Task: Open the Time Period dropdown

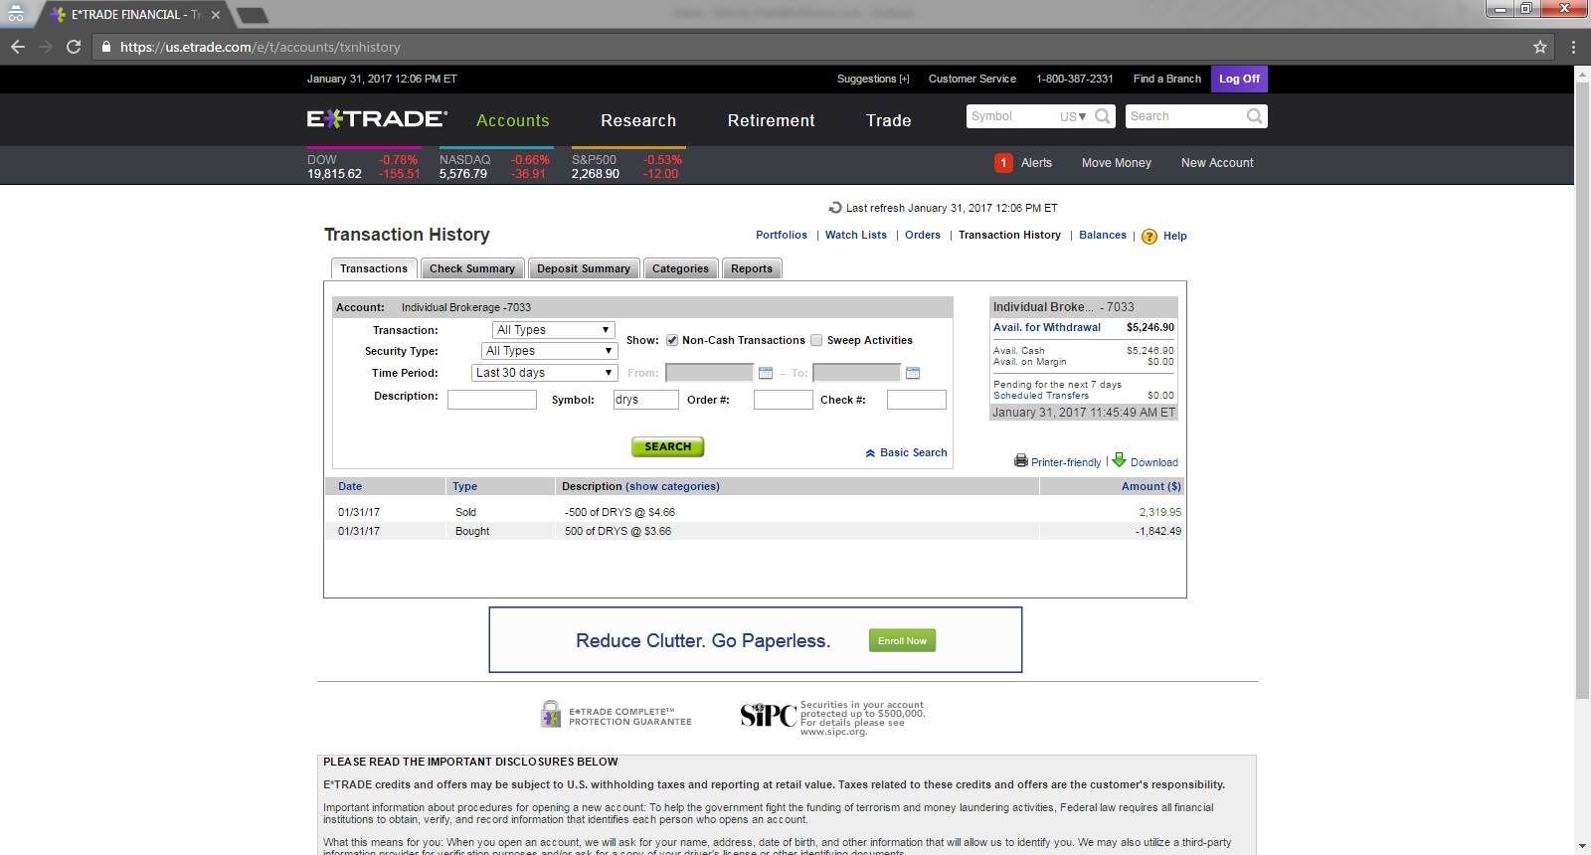Action: 545,373
